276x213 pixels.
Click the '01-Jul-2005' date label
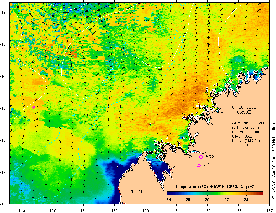click(244, 107)
